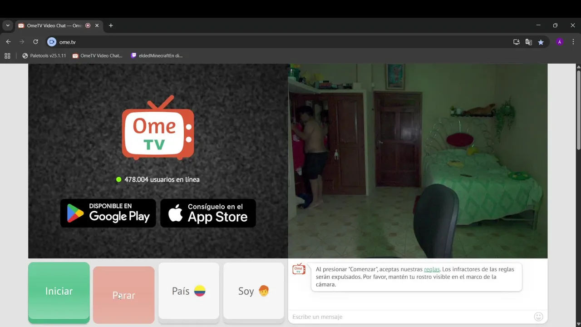Select the OmeTV Video Chat browser tab

point(58,25)
